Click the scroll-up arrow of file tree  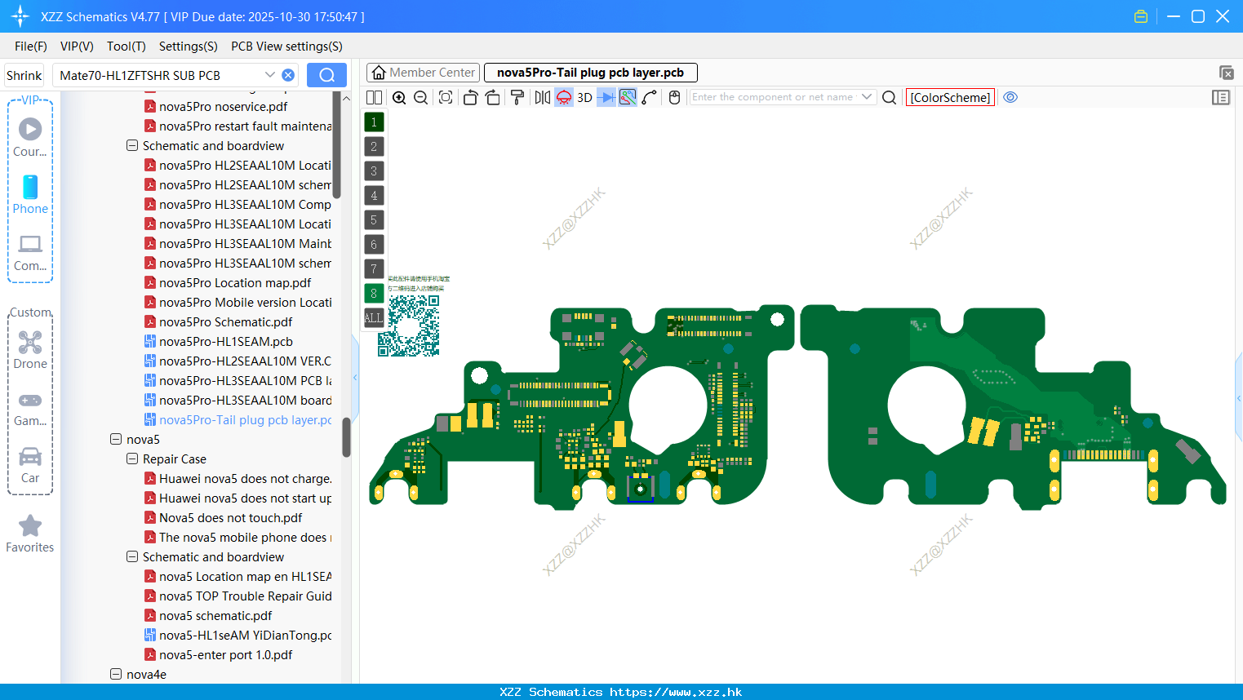pyautogui.click(x=346, y=98)
